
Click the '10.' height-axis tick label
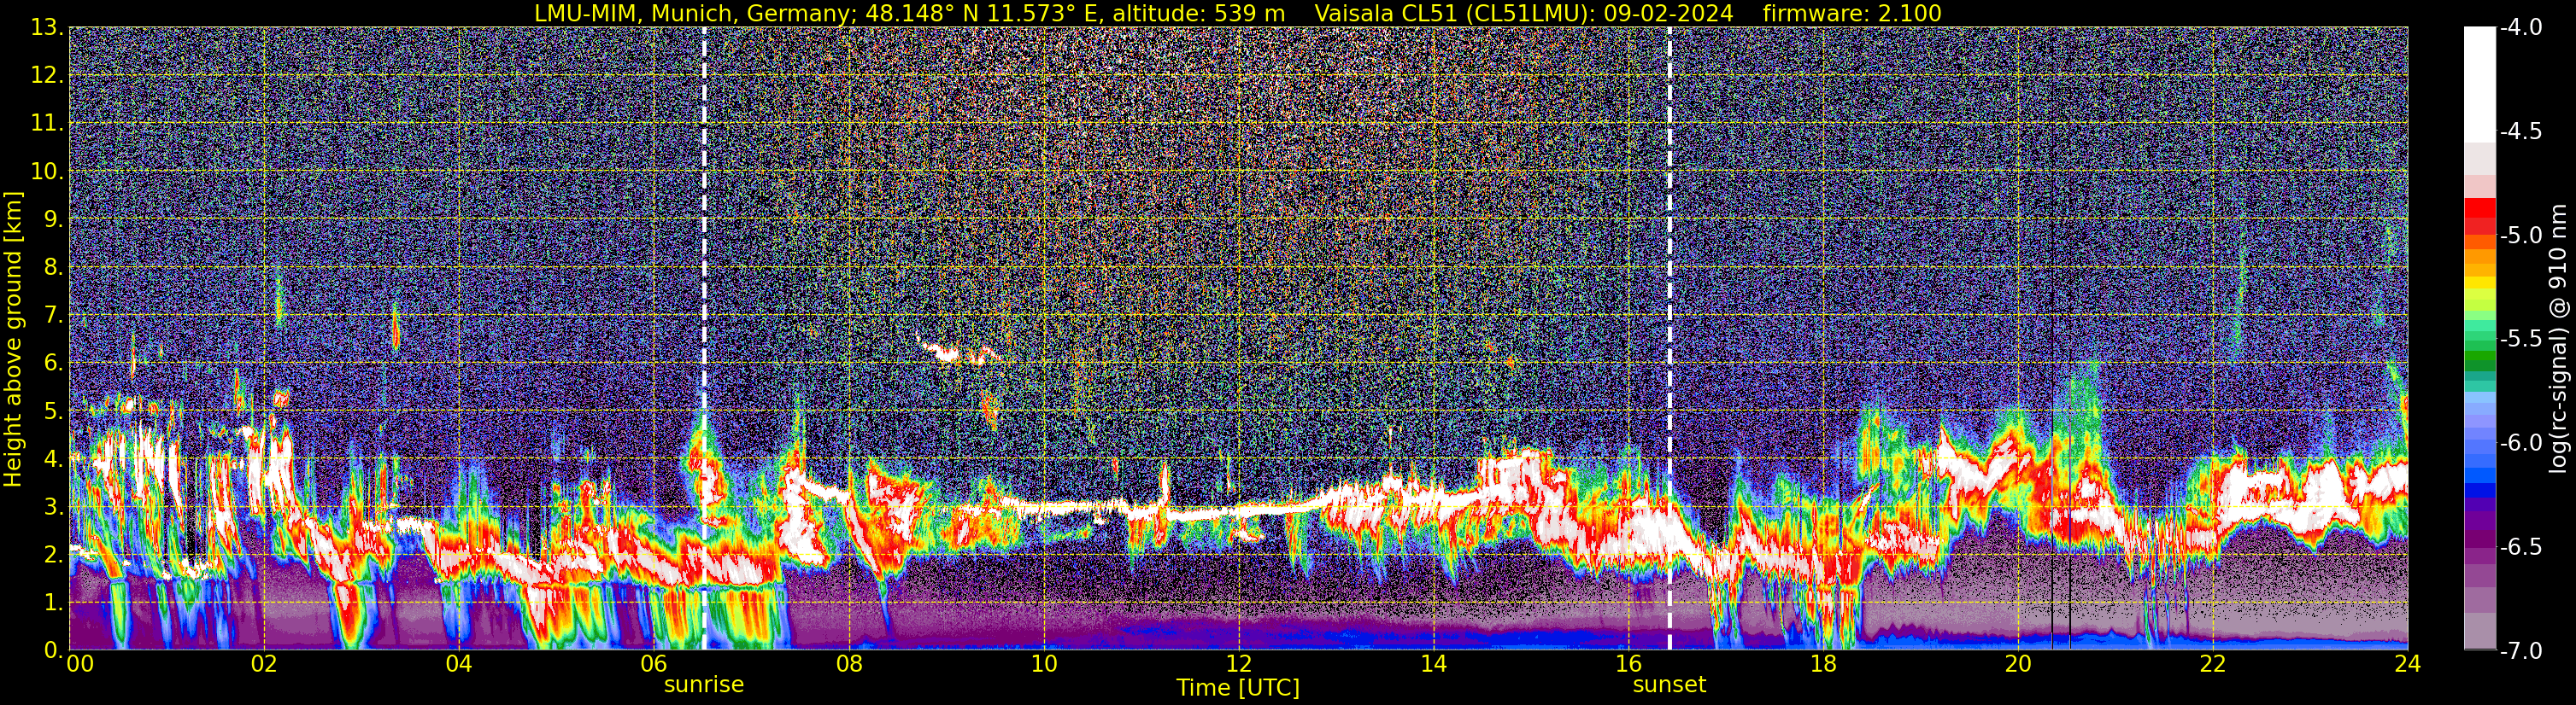coord(47,172)
